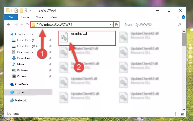Open the File ribbon tab
Image resolution: width=193 pixels, height=121 pixels.
pyautogui.click(x=11, y=17)
